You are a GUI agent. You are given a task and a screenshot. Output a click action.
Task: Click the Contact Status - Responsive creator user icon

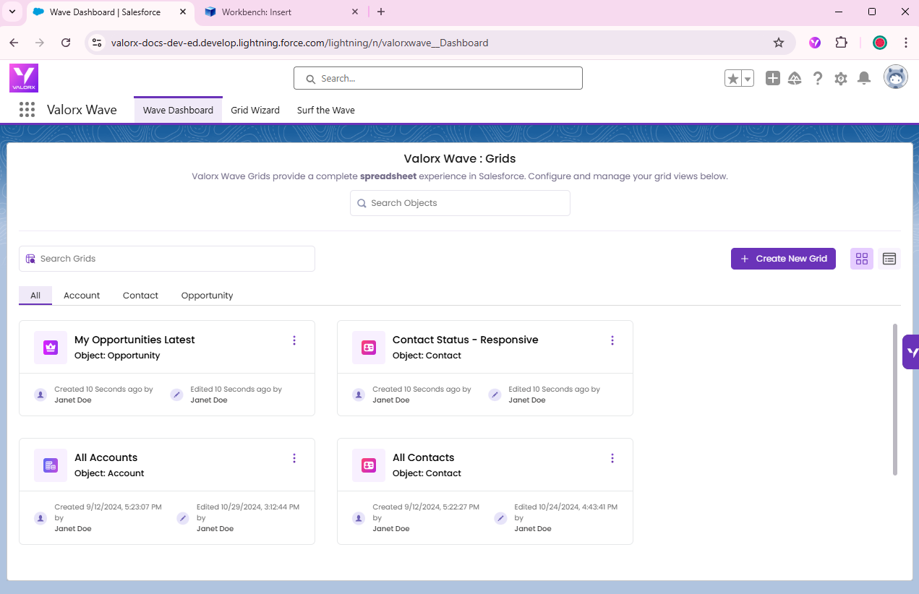point(359,395)
